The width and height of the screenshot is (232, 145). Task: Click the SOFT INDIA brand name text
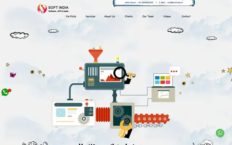click(x=58, y=8)
